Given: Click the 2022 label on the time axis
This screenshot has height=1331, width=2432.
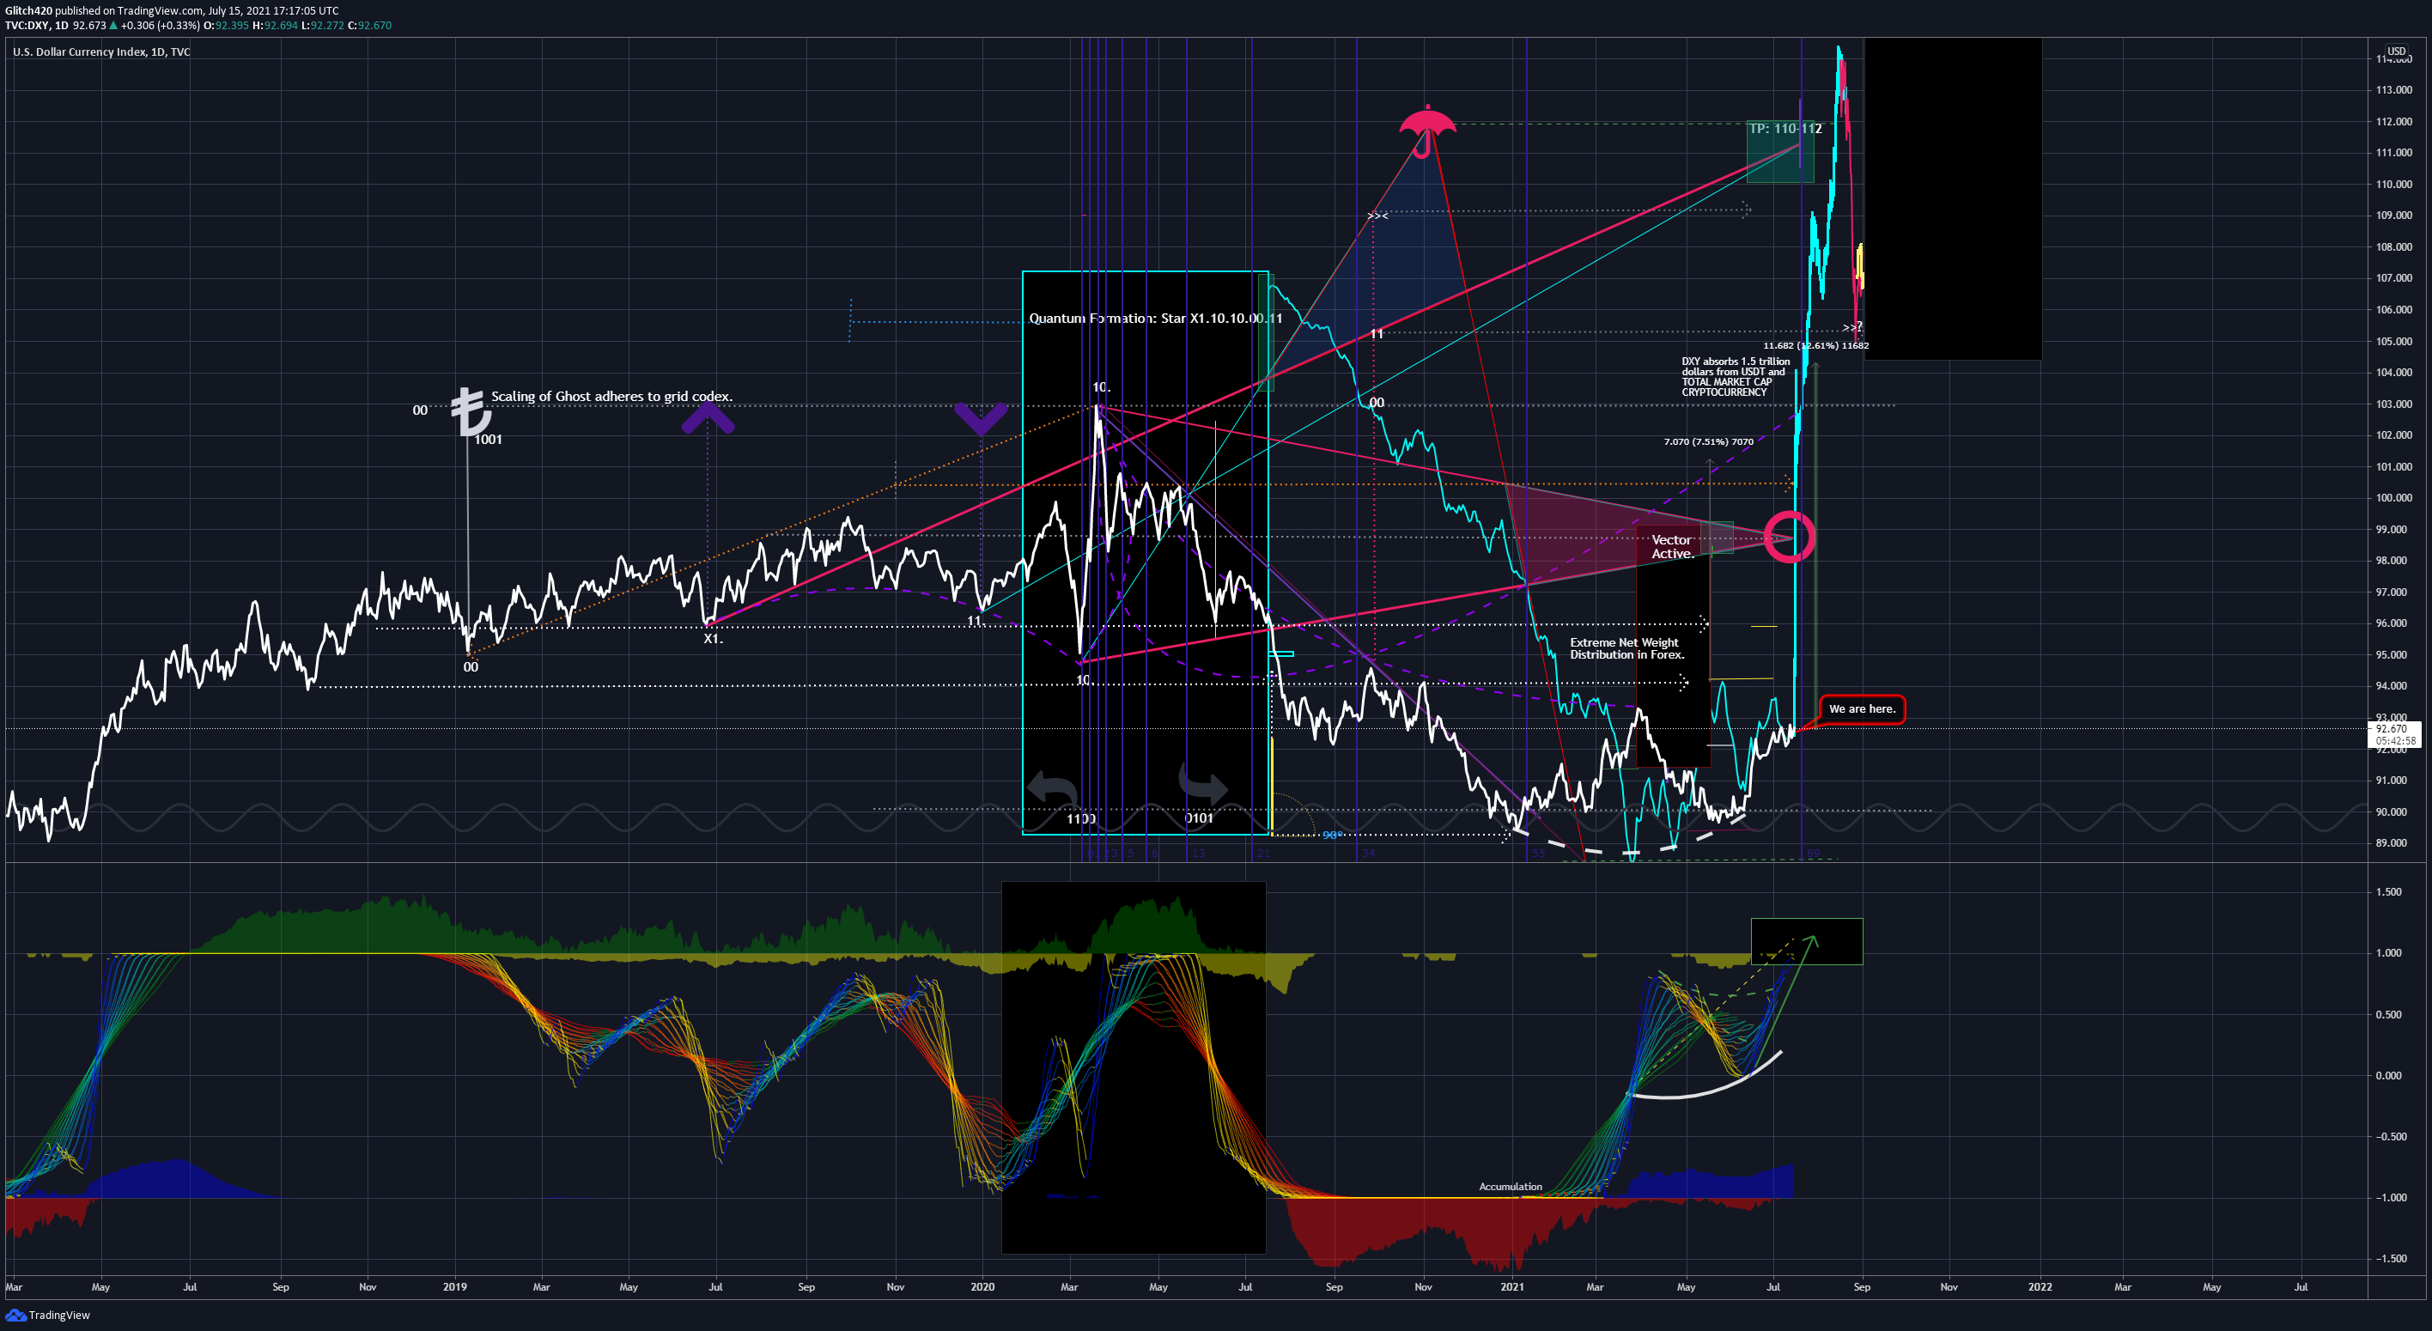Looking at the screenshot, I should 2040,1286.
